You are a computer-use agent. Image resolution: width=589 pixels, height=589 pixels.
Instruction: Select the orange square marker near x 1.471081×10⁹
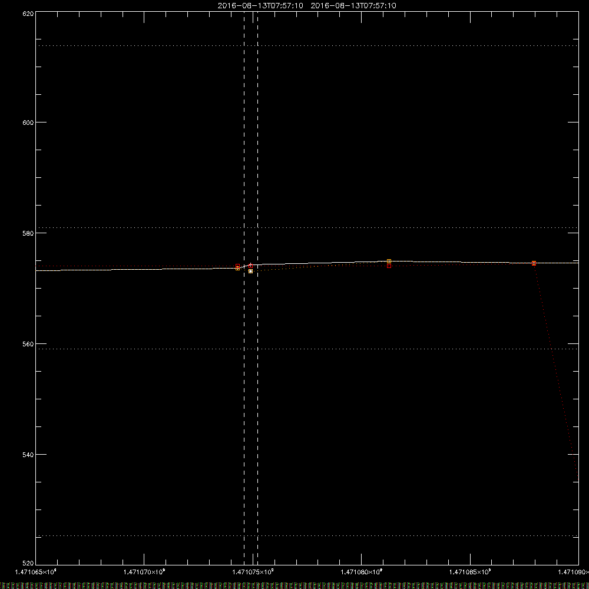pos(389,261)
